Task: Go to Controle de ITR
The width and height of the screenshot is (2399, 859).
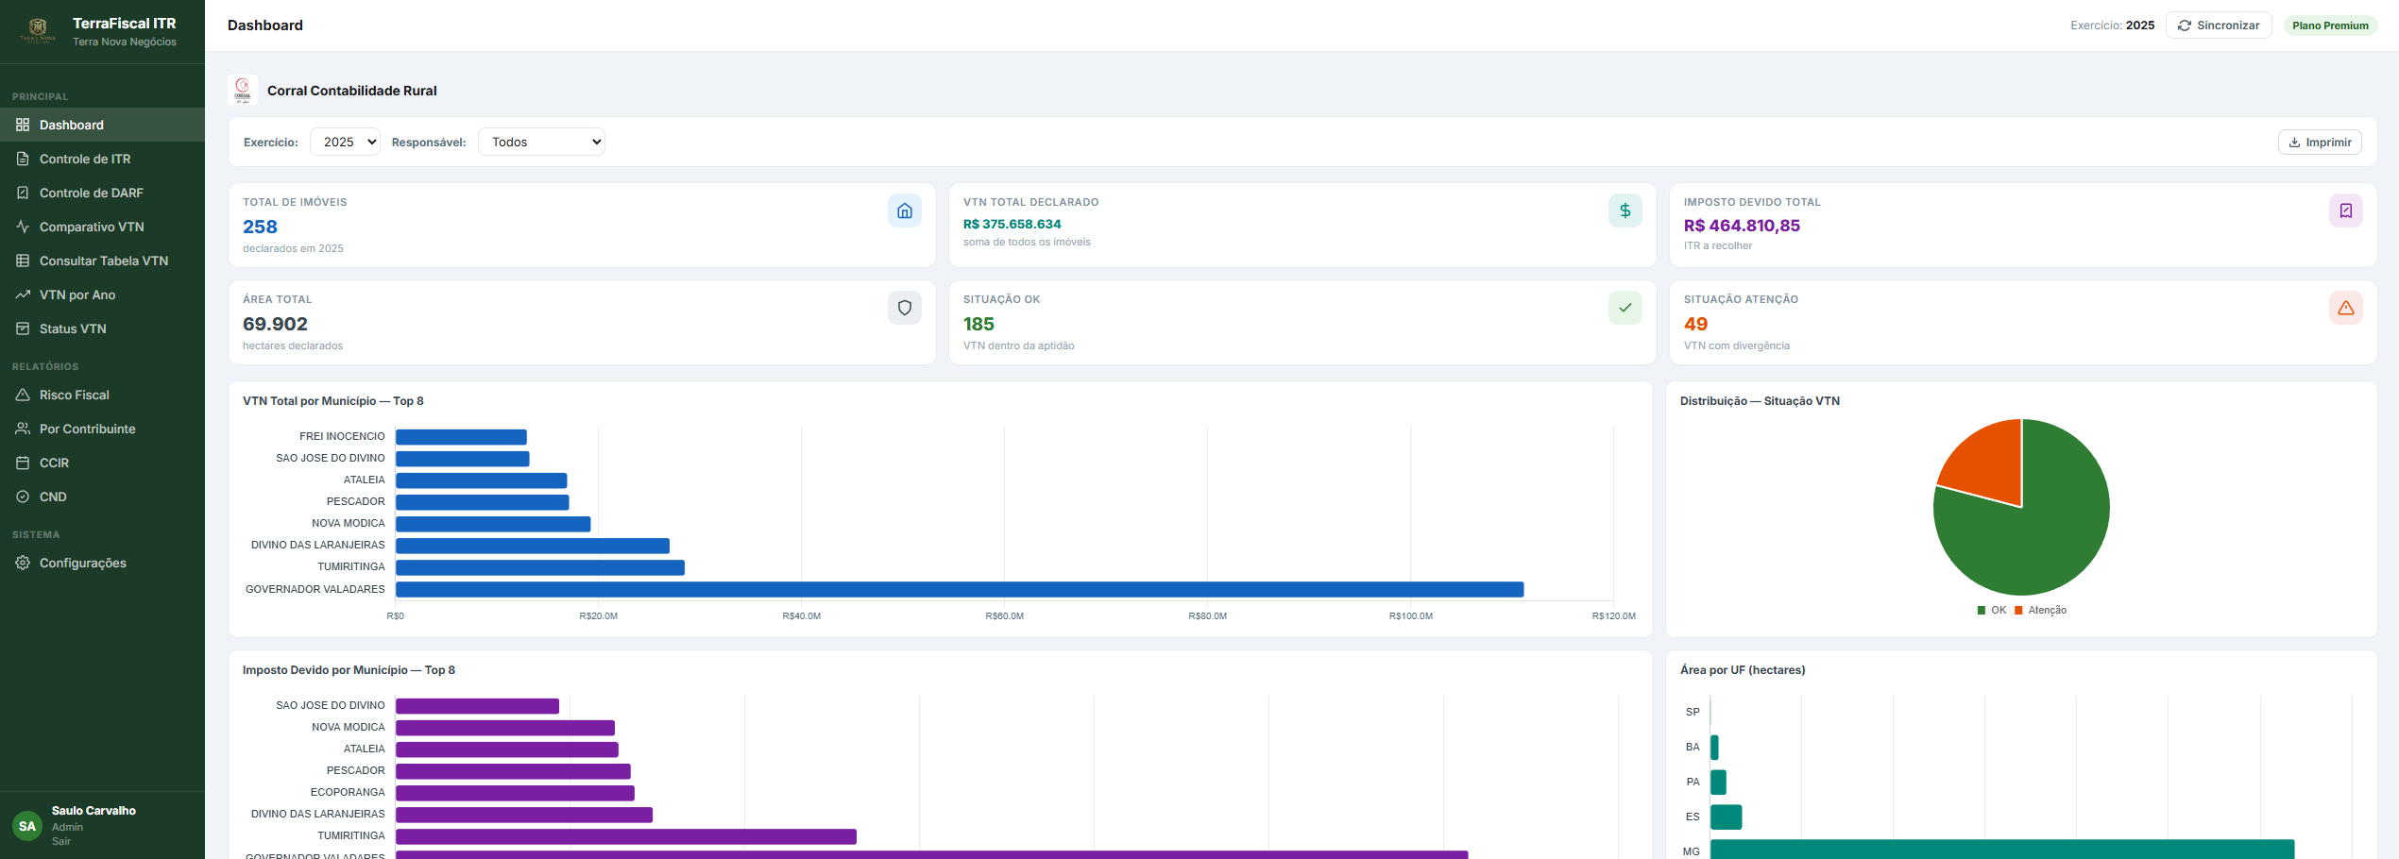Action: tap(102, 159)
